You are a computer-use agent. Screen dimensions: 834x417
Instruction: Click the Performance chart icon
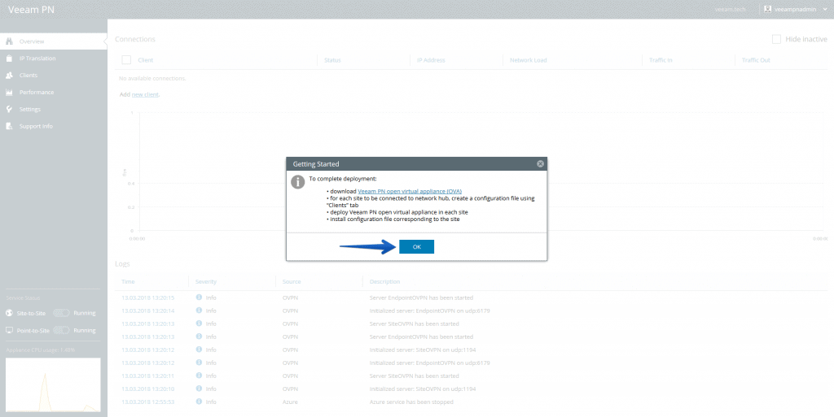click(9, 92)
